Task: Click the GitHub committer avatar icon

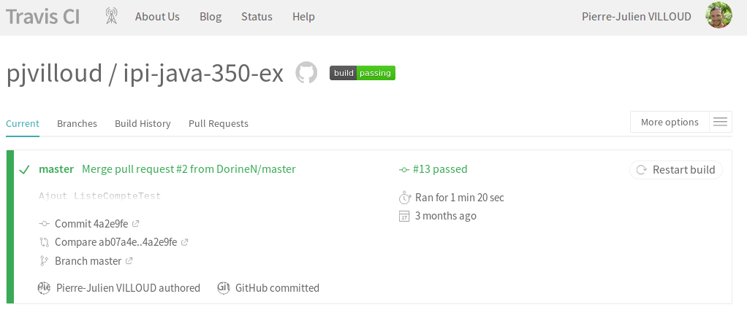Action: 224,288
